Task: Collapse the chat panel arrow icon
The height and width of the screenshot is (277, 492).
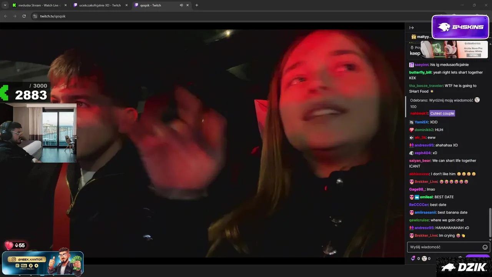Action: (x=411, y=28)
